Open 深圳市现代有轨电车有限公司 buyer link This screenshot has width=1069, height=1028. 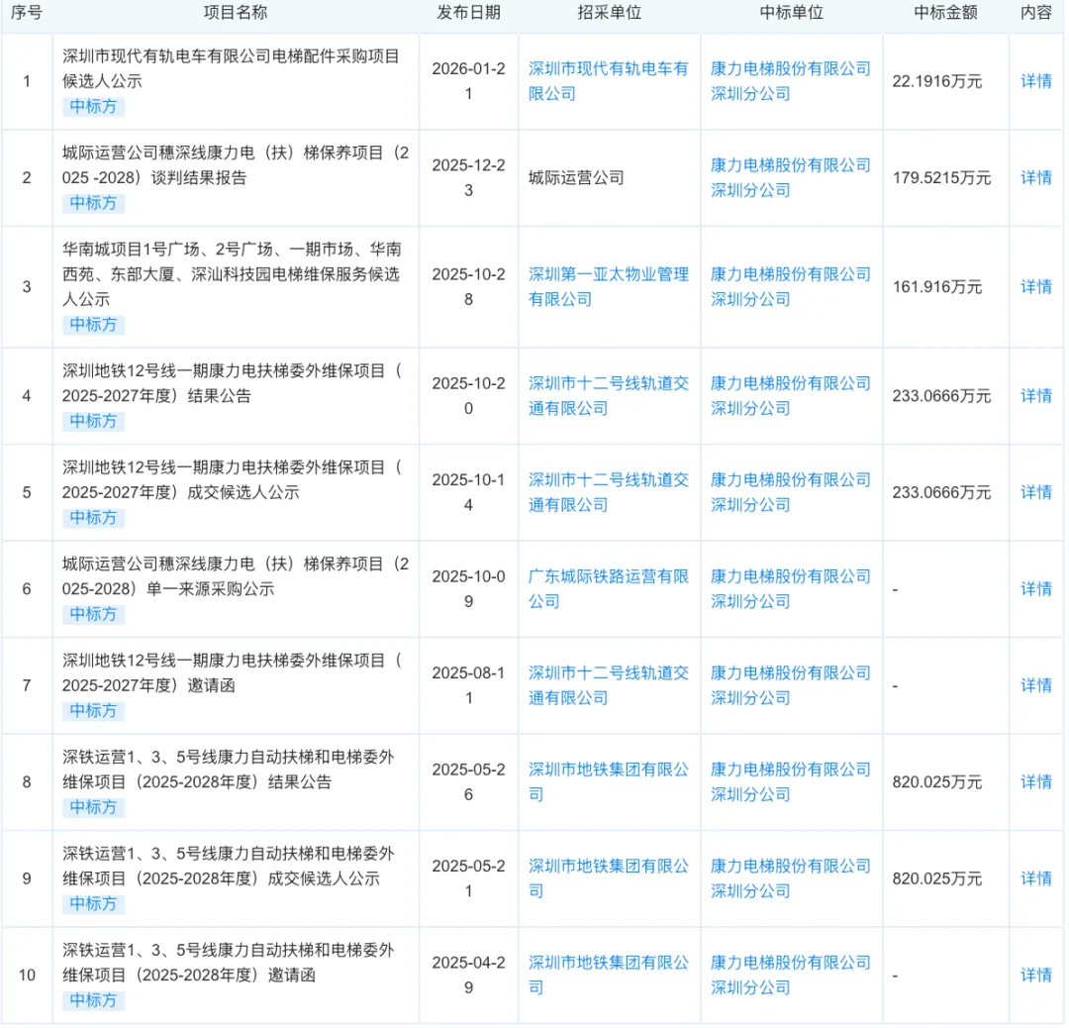click(x=608, y=81)
